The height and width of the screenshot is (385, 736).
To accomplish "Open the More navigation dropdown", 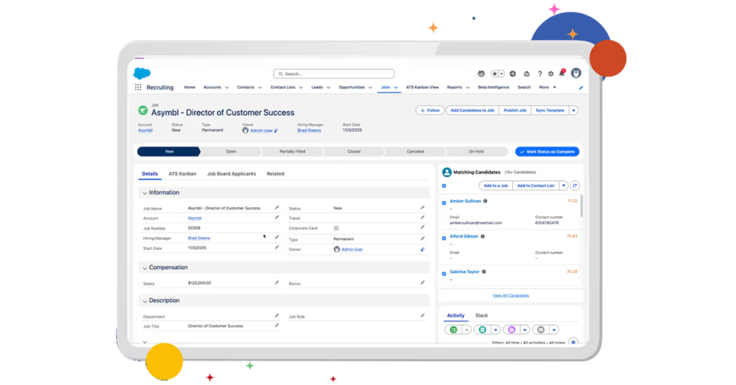I will point(547,87).
